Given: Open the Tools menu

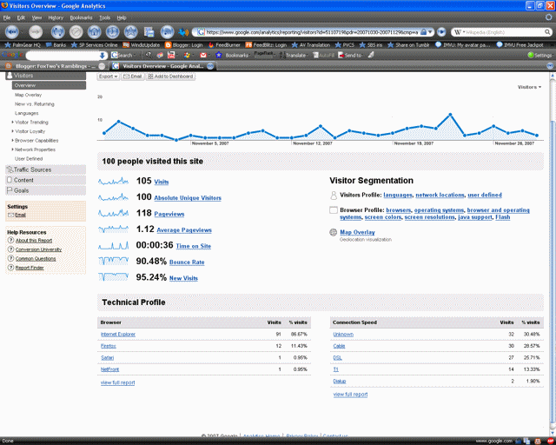Looking at the screenshot, I should (x=104, y=17).
